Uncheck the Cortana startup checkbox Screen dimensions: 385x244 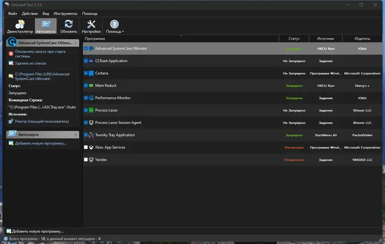86,73
